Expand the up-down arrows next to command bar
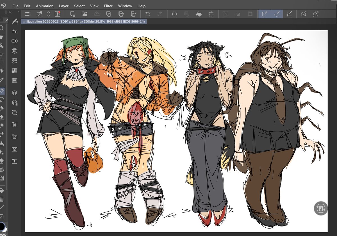 (48, 14)
